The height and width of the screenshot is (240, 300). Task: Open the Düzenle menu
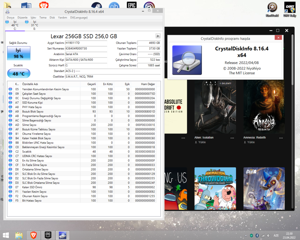click(22, 17)
